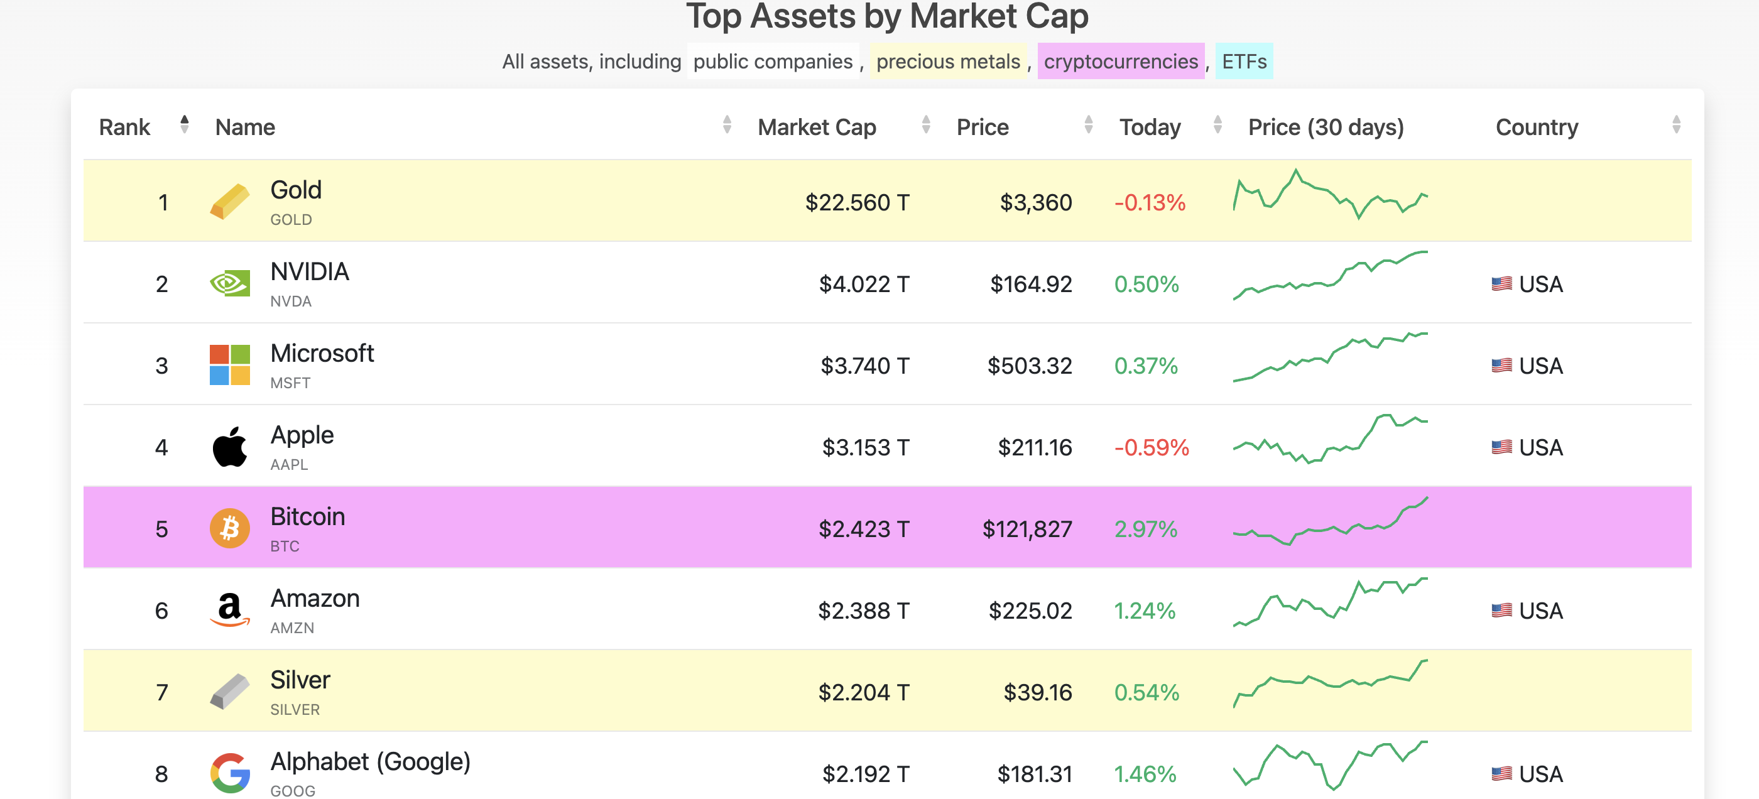Filter by ETFs tag
Image resolution: width=1759 pixels, height=799 pixels.
pos(1244,62)
